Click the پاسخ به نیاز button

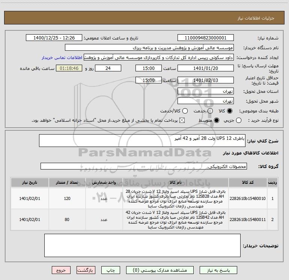tap(218, 270)
